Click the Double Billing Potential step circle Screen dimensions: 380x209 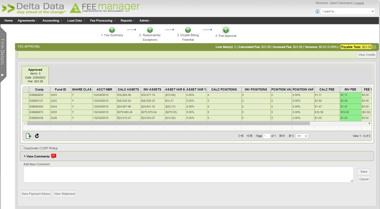[188, 30]
